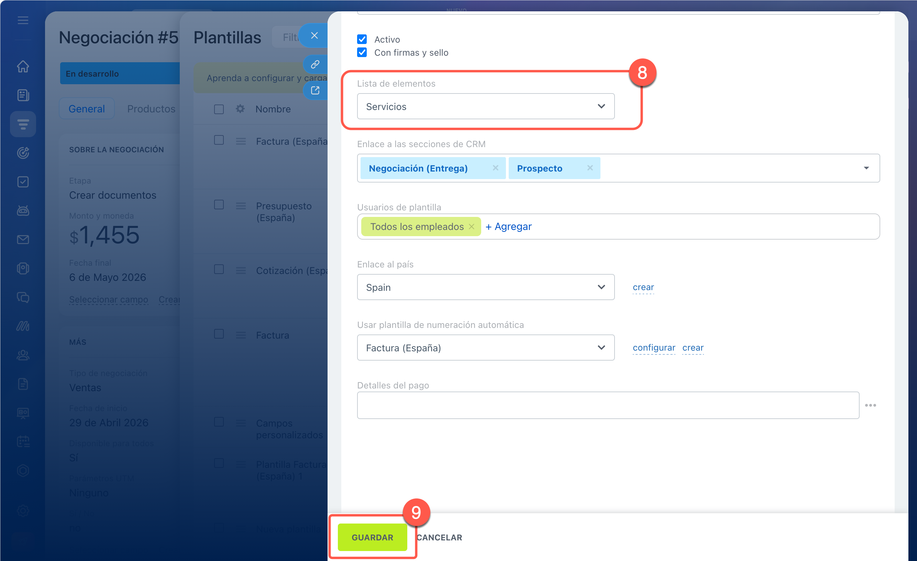Viewport: 917px width, 561px height.
Task: Open template in new window icon
Action: click(315, 90)
